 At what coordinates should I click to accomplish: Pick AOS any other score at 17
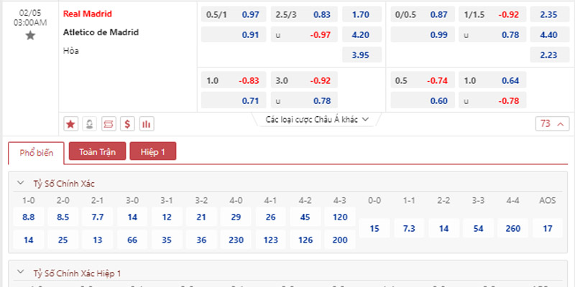tap(548, 228)
